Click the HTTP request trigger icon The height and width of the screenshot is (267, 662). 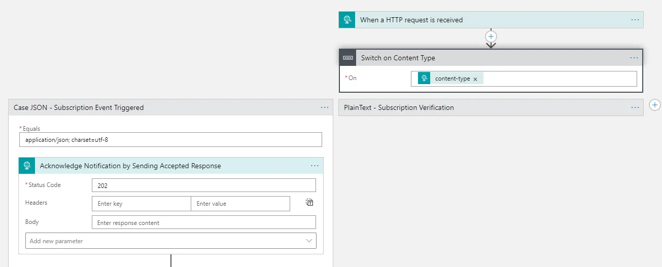(x=347, y=20)
